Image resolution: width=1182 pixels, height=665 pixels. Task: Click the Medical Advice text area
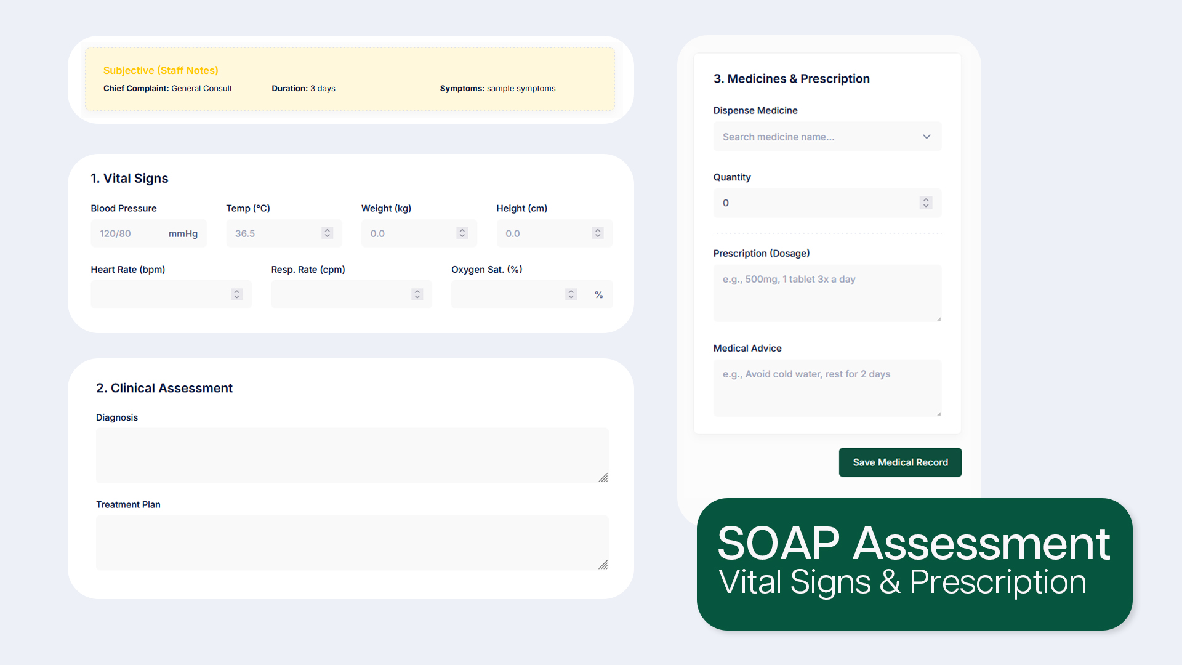click(x=826, y=388)
